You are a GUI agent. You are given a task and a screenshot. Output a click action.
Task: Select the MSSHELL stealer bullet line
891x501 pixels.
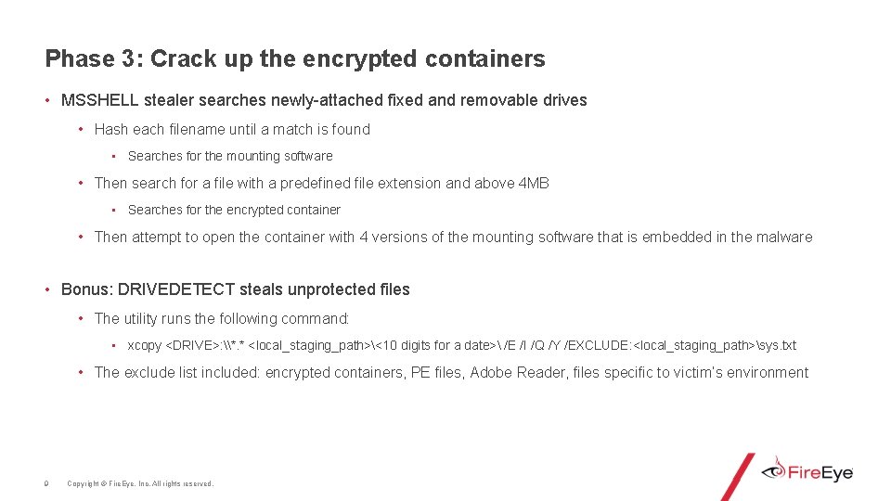[324, 100]
